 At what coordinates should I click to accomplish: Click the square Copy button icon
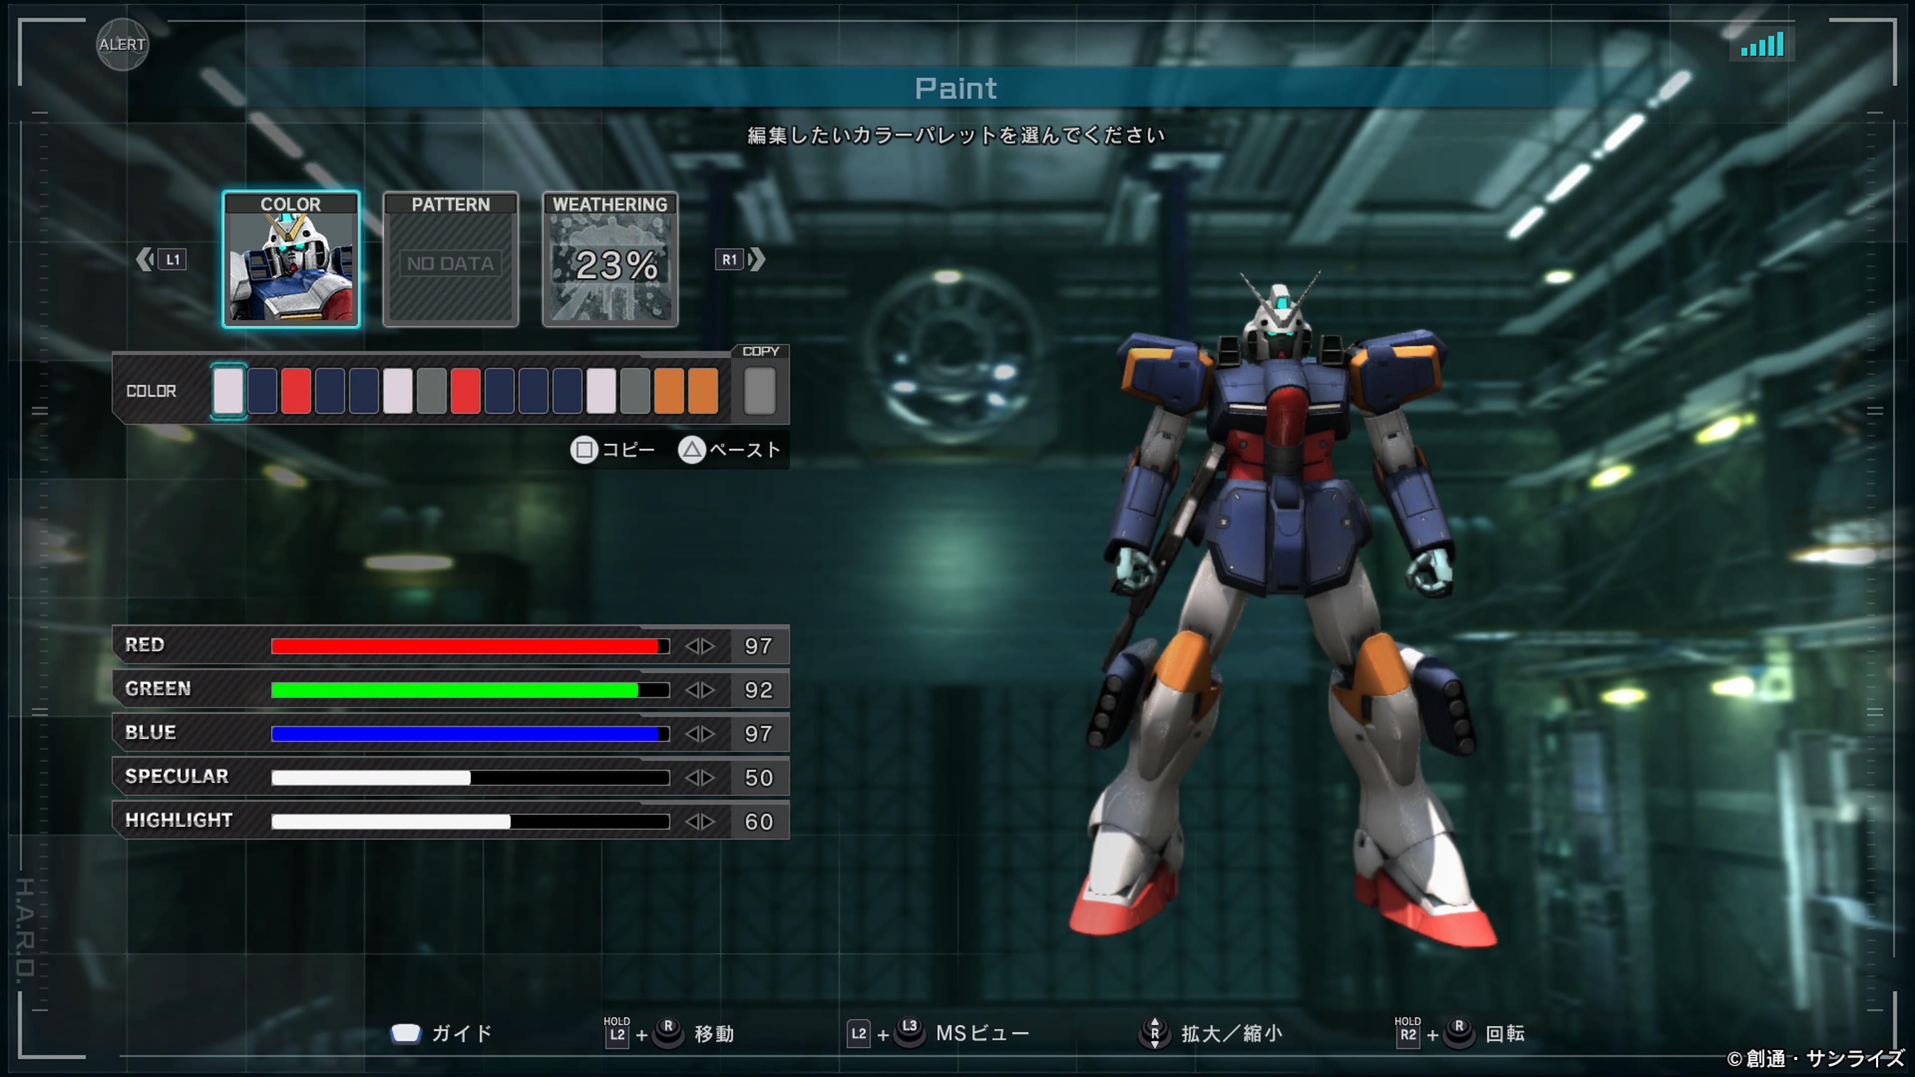[x=584, y=450]
